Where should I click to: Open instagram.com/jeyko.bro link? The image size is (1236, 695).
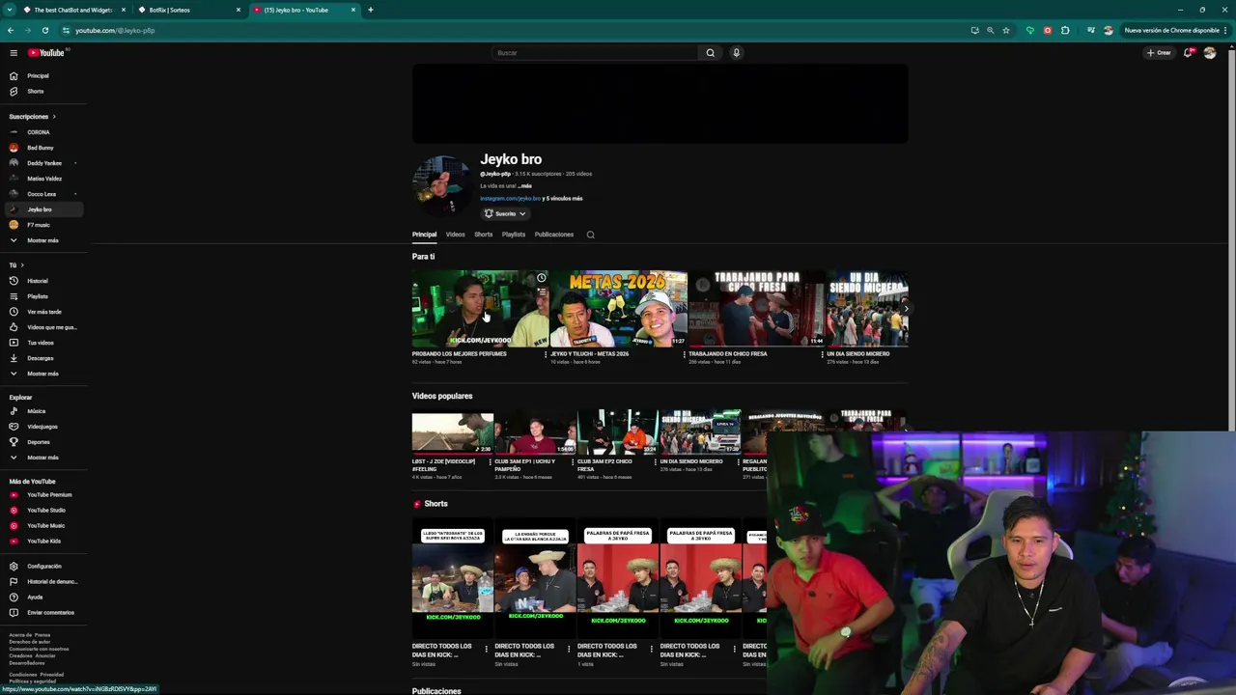(510, 199)
